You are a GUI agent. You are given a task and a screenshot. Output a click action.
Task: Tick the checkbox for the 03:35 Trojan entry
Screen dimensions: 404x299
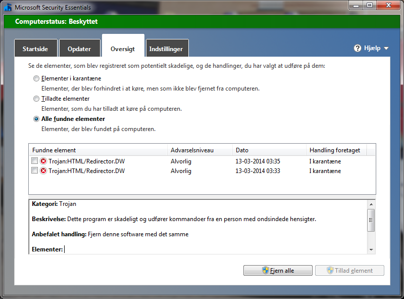(34, 161)
